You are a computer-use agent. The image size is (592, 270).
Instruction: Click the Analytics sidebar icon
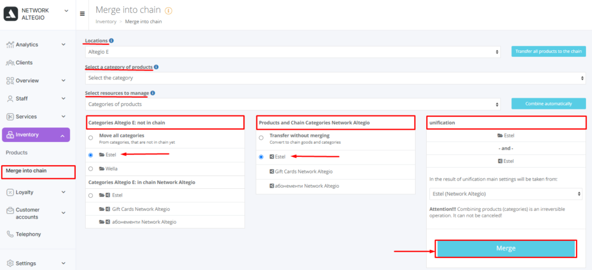pyautogui.click(x=10, y=44)
